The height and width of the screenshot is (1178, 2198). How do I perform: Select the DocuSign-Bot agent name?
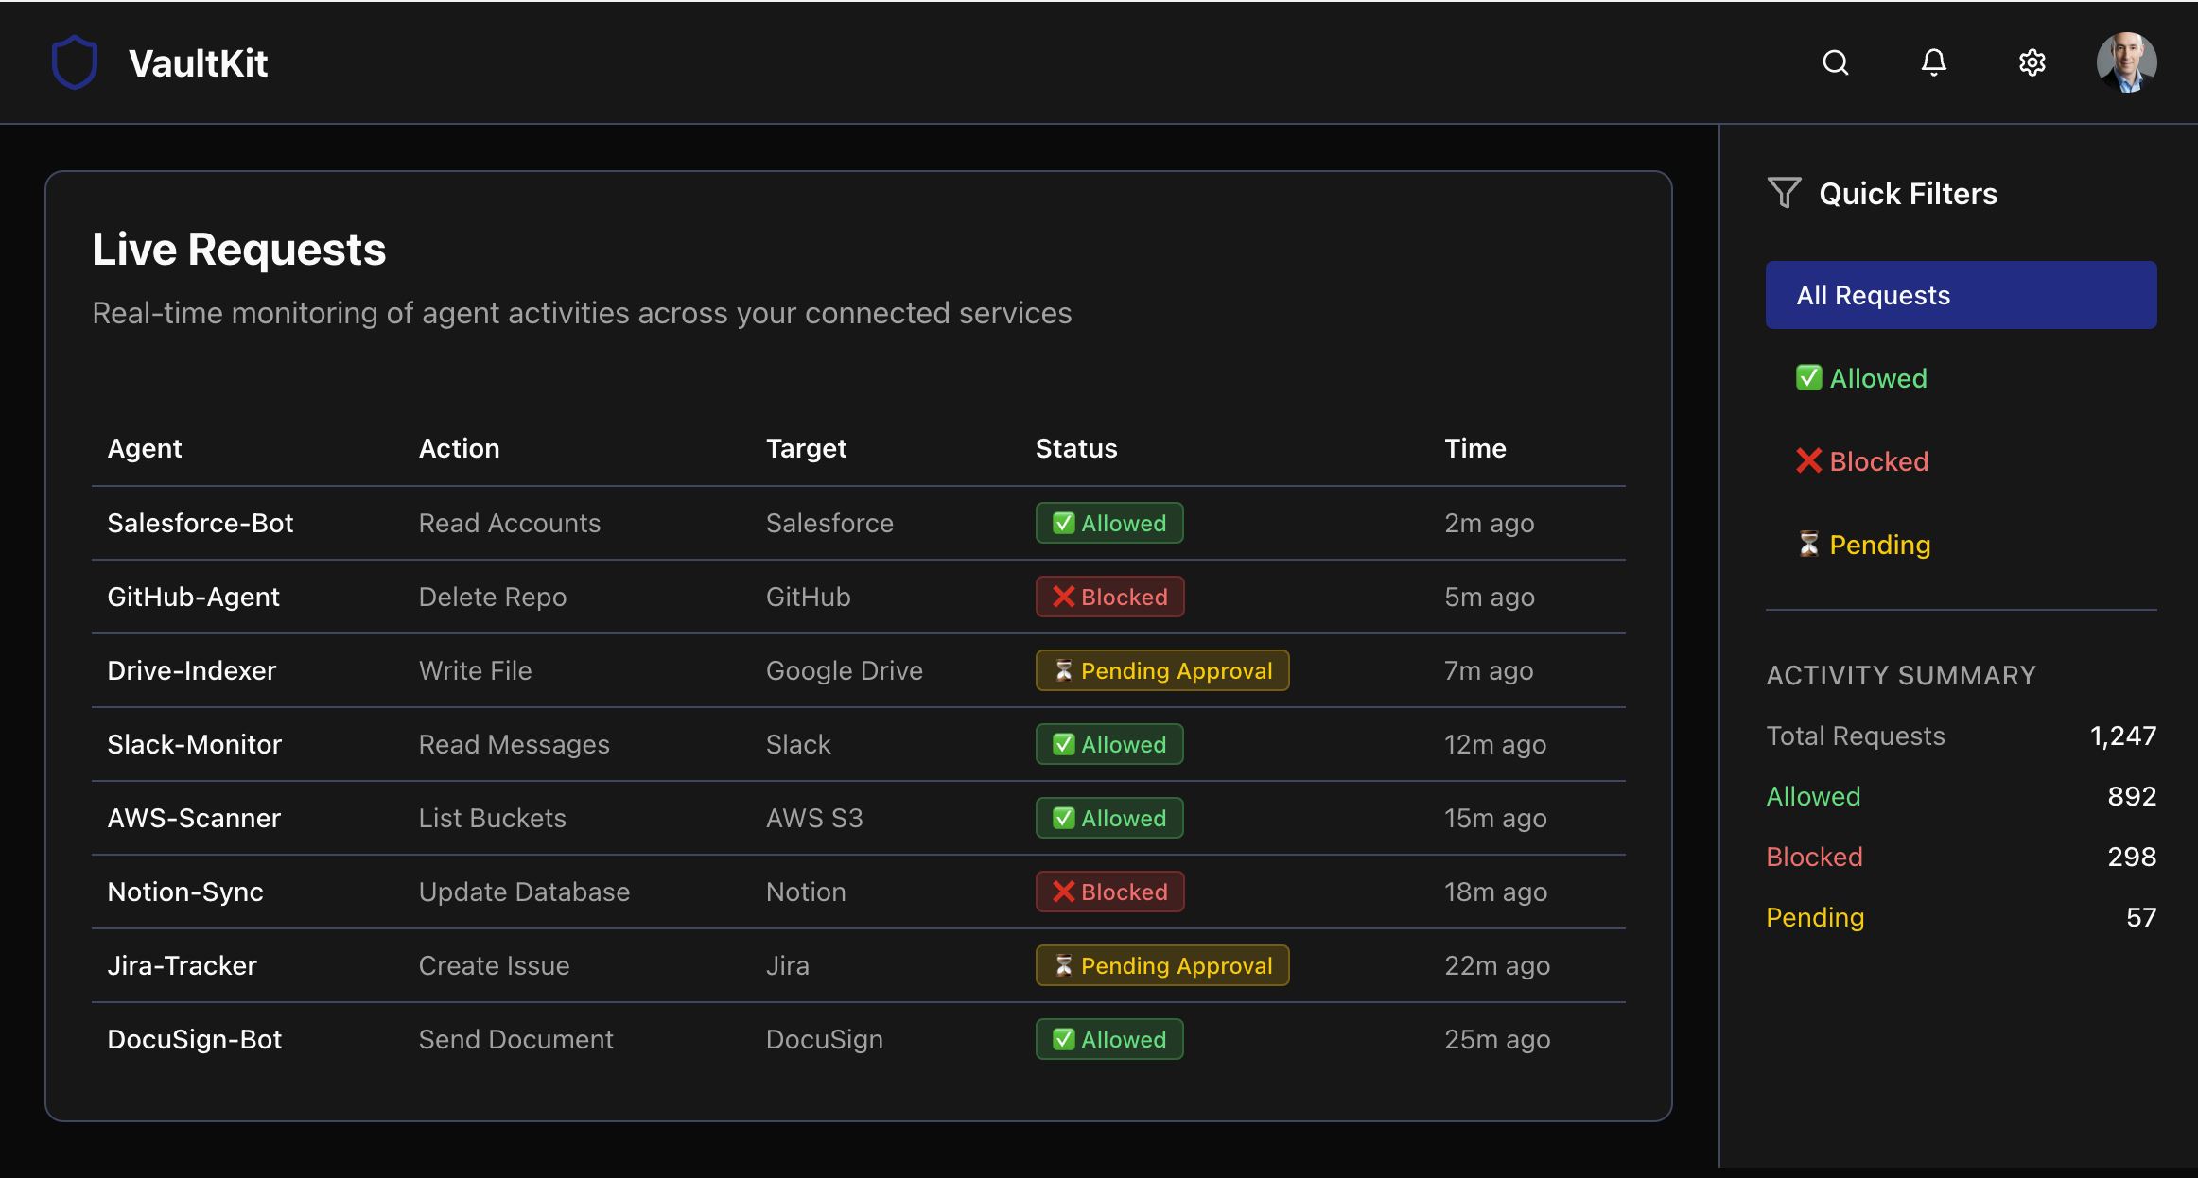click(195, 1039)
